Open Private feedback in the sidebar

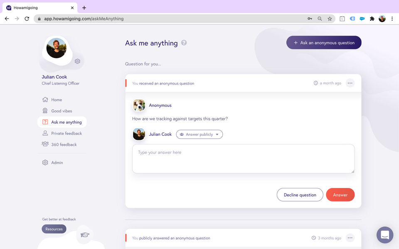pos(62,133)
